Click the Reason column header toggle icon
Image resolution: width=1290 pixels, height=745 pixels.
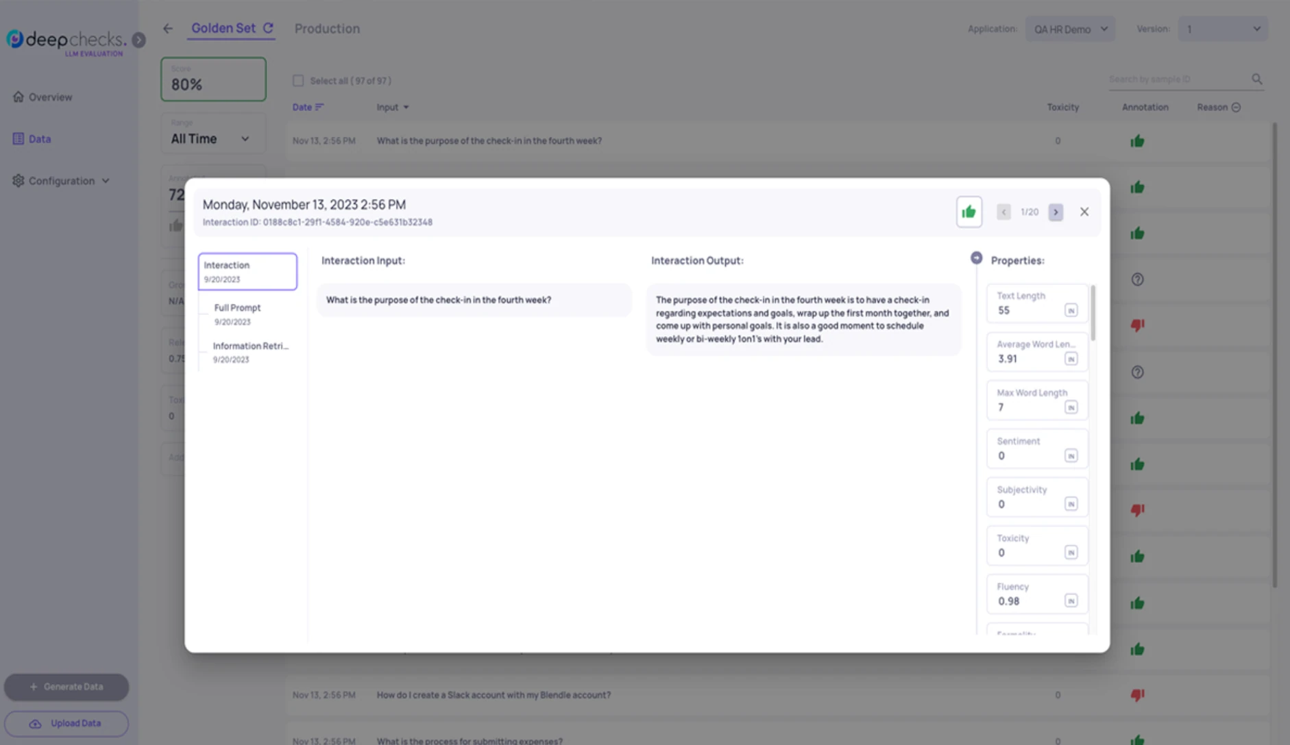(1236, 108)
